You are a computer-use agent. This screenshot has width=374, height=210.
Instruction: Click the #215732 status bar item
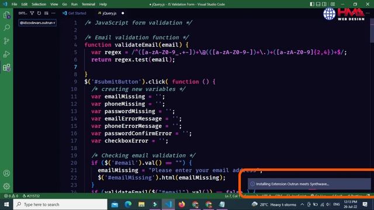[31, 196]
